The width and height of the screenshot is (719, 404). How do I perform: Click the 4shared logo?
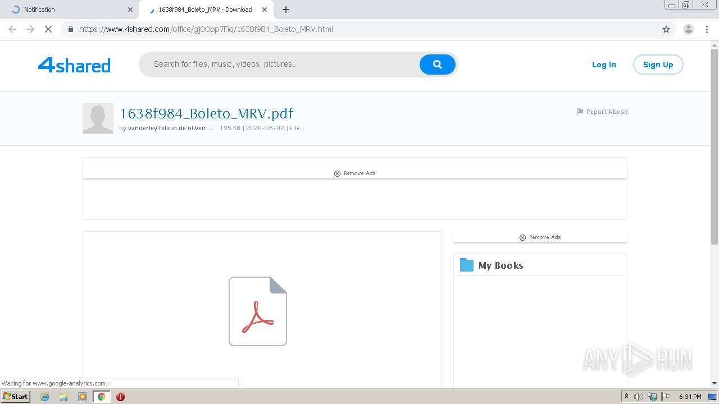[74, 65]
